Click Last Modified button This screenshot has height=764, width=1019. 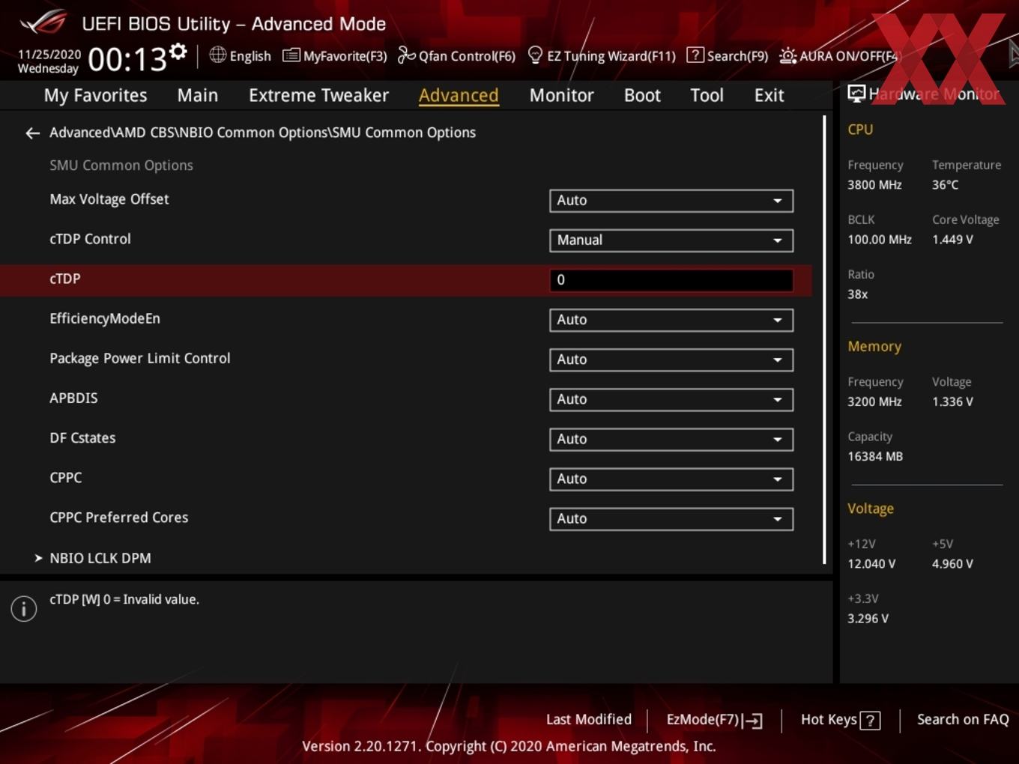(x=589, y=720)
